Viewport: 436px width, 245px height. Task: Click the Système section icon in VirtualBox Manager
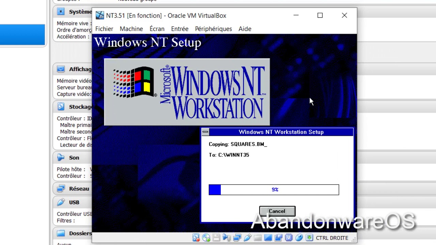point(61,12)
